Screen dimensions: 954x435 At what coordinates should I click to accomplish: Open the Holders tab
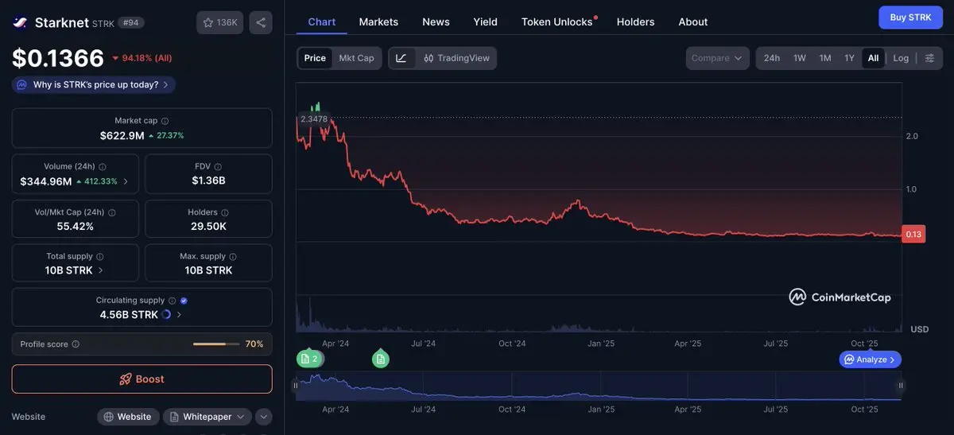635,21
